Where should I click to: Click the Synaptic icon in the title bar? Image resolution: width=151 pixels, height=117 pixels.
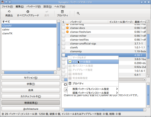click(3, 2)
